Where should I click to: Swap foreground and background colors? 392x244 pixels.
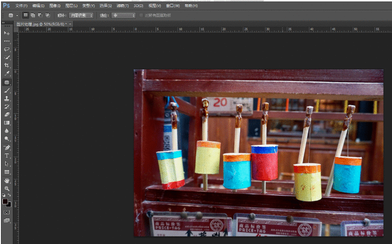pyautogui.click(x=9, y=195)
